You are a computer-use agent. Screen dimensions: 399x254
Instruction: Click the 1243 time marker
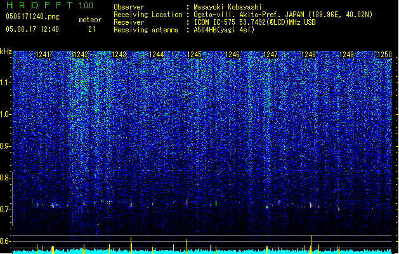119,55
